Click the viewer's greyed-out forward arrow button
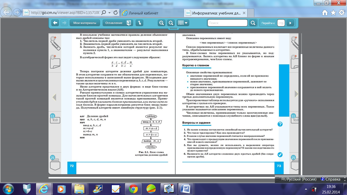Screen dimensions: 347x195 point(64,23)
